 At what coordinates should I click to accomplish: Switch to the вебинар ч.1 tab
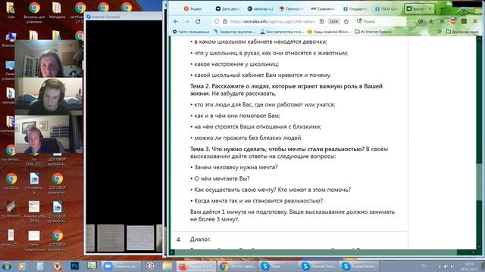click(260, 9)
